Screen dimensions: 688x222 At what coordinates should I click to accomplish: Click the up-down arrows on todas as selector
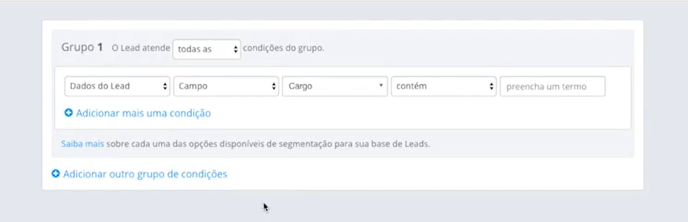pyautogui.click(x=235, y=49)
